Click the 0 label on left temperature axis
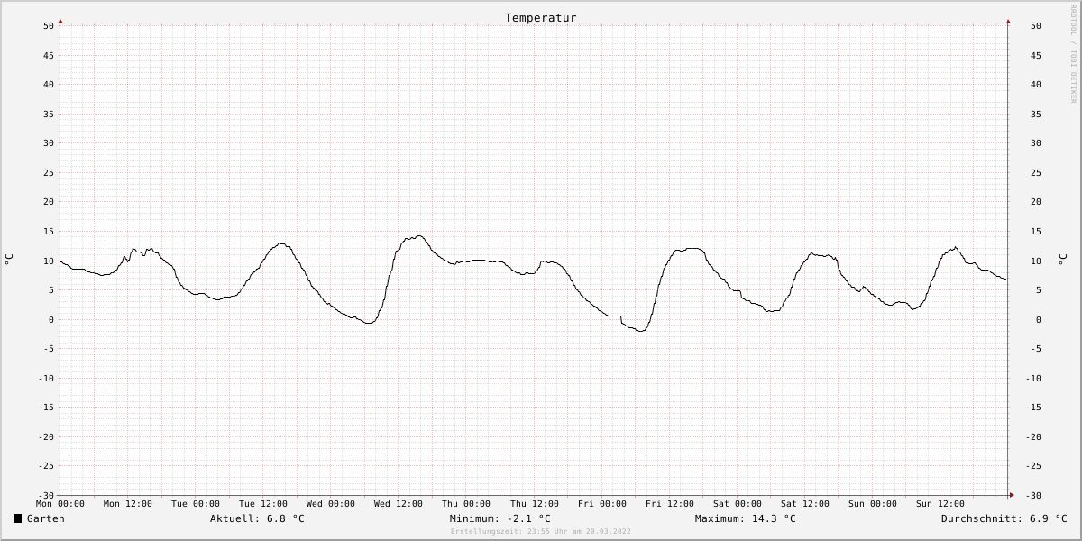The width and height of the screenshot is (1082, 541). click(x=51, y=320)
